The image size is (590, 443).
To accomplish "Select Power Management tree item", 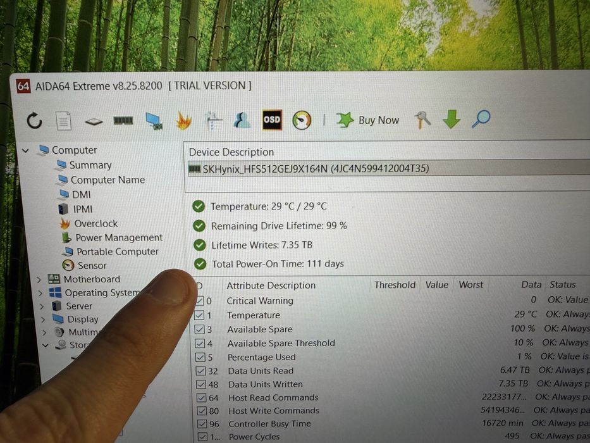I will pyautogui.click(x=119, y=237).
